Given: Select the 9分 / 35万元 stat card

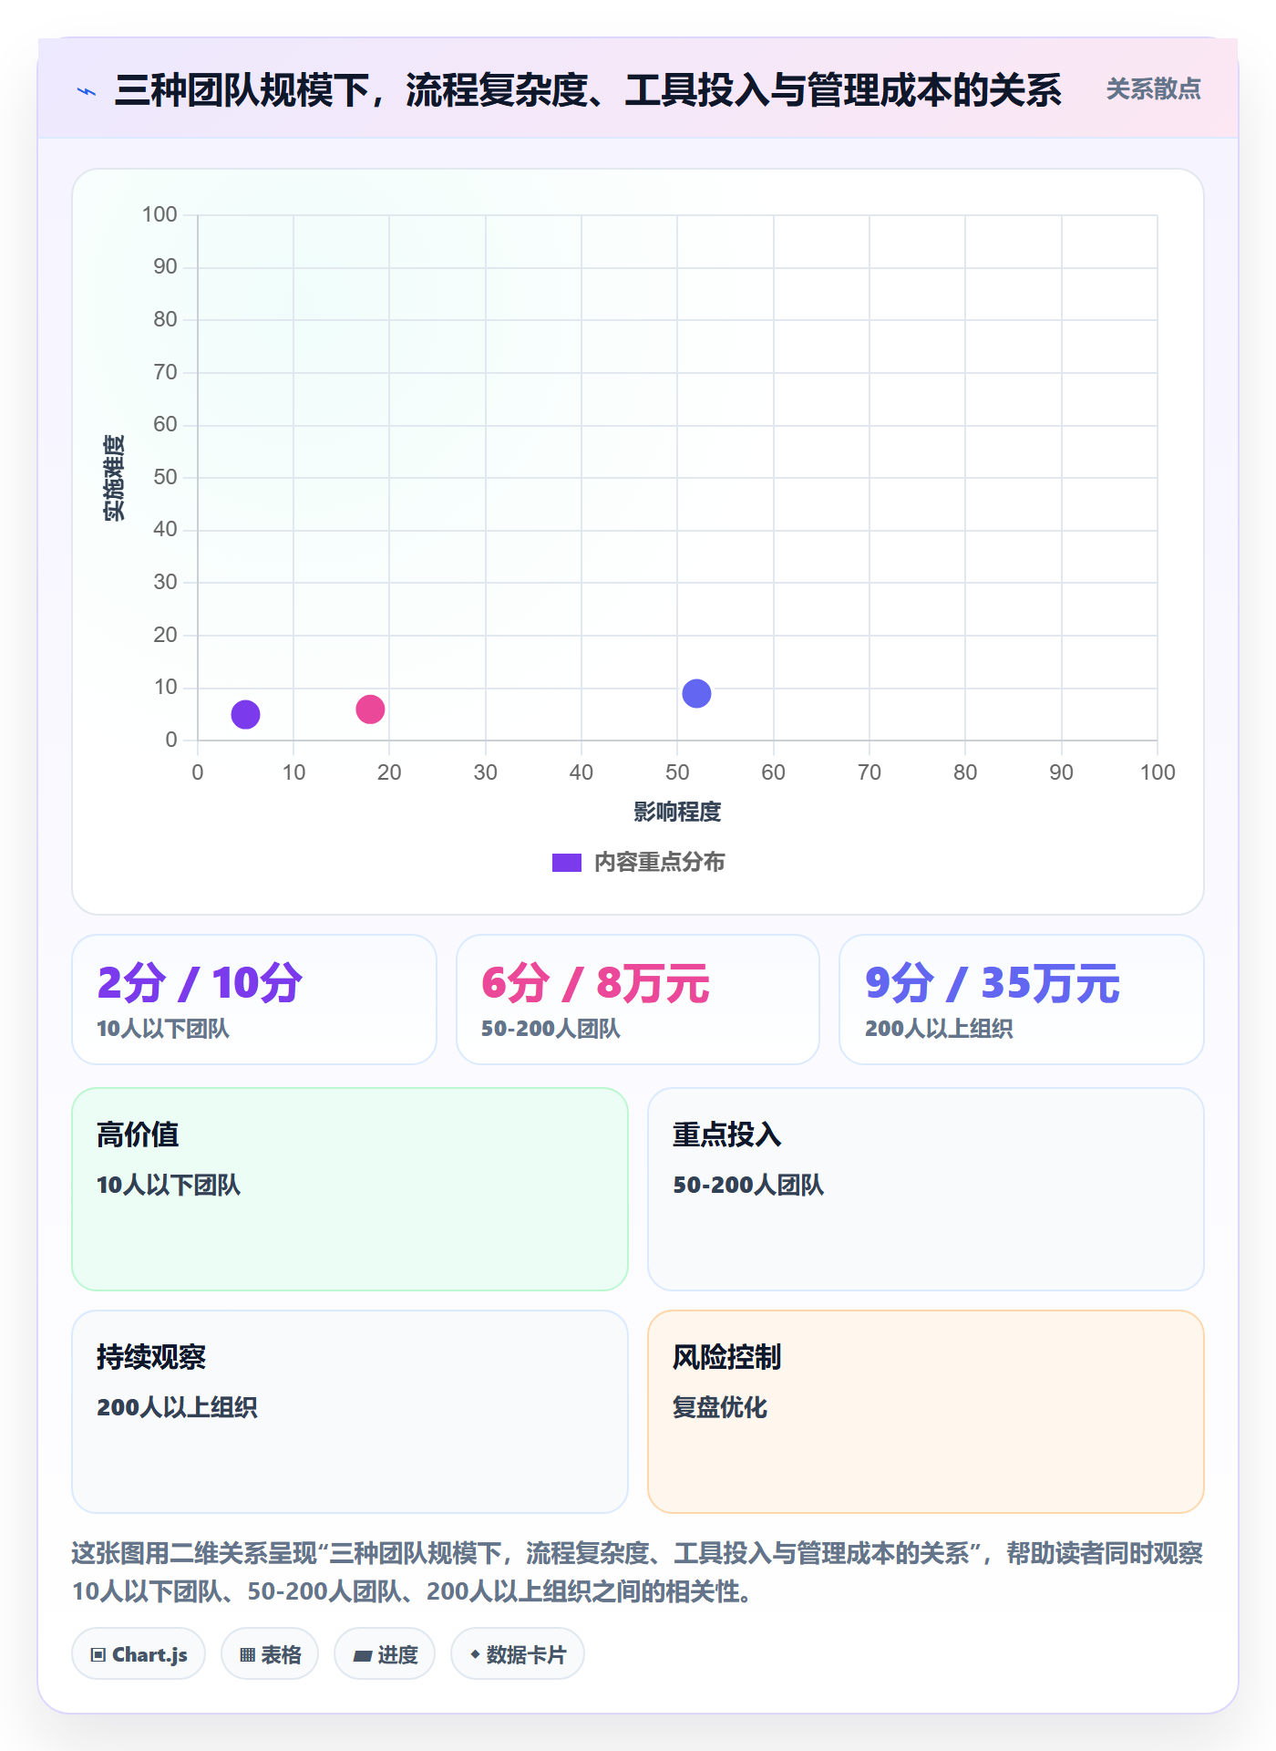Looking at the screenshot, I should (1022, 1000).
